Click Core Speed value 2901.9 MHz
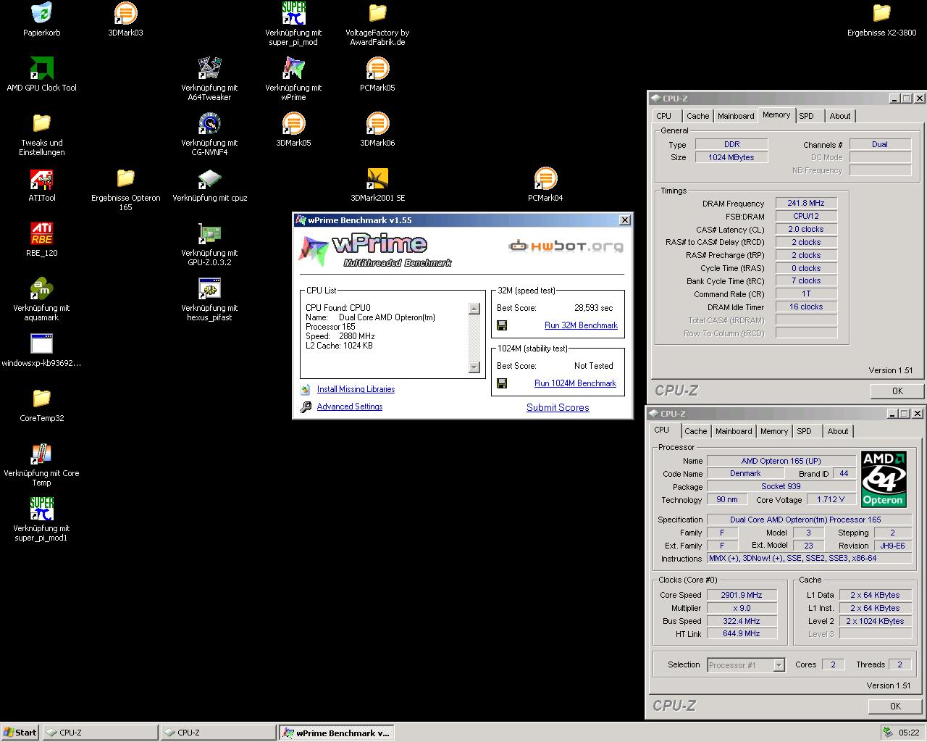Image resolution: width=927 pixels, height=742 pixels. 742,595
